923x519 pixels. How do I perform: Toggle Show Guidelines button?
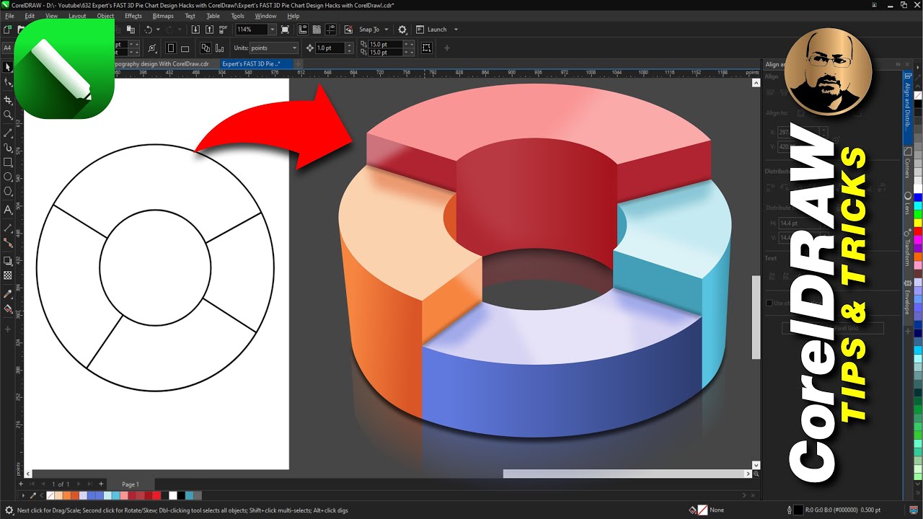(329, 30)
